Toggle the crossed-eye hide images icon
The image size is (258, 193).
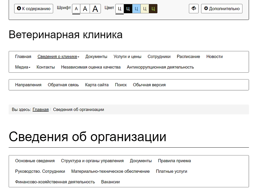(x=193, y=9)
